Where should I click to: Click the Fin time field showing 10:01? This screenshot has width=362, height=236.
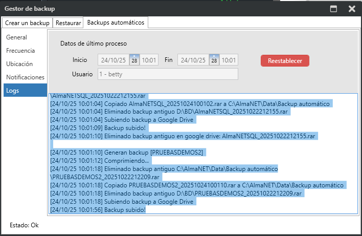pyautogui.click(x=229, y=60)
